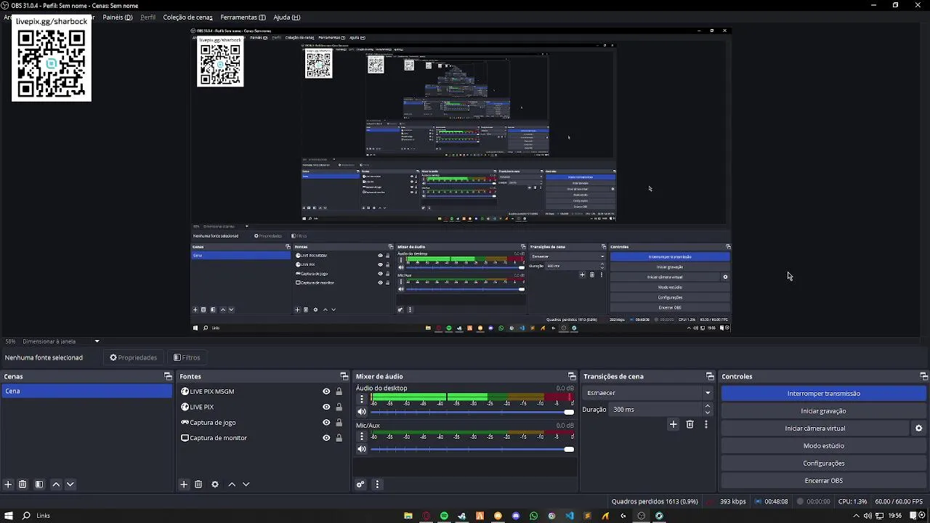This screenshot has height=523, width=930.
Task: Toggle visibility of LIVE PIX source
Action: 326,407
